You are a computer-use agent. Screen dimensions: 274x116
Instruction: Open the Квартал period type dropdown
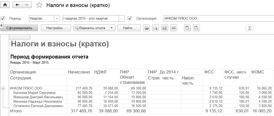(57, 18)
